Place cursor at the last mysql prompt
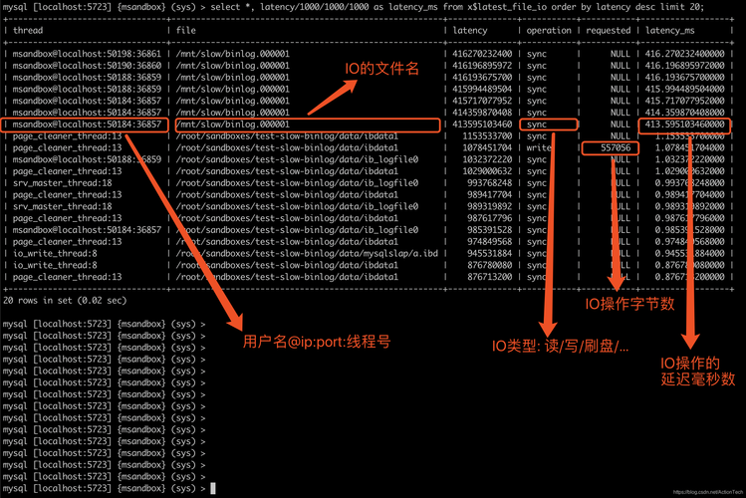The width and height of the screenshot is (746, 498). tap(213, 488)
